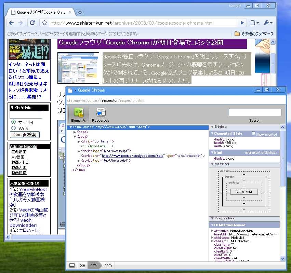Open a new tab with the plus button
Image resolution: width=291 pixels, height=273 pixels.
click(x=80, y=12)
